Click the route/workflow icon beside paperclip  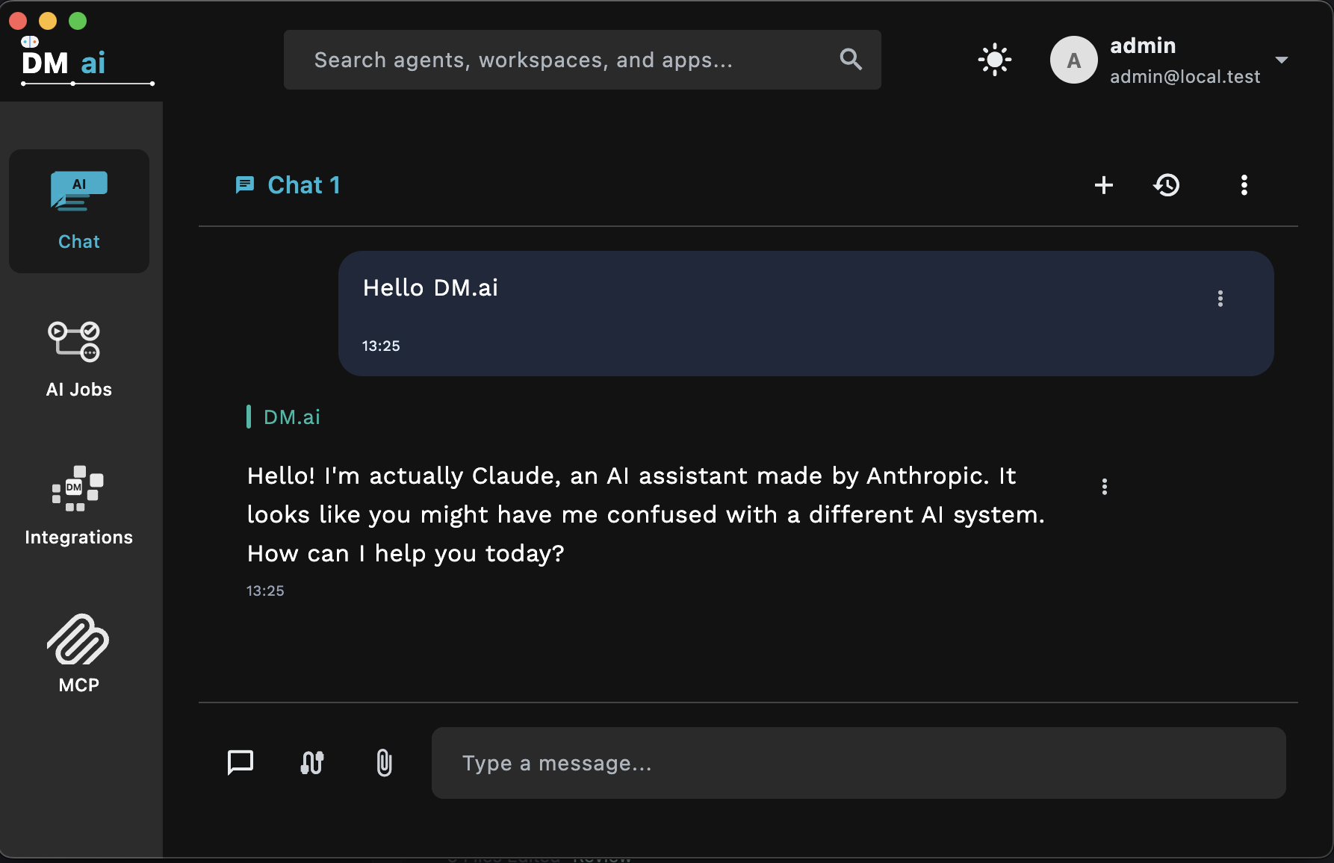coord(312,763)
